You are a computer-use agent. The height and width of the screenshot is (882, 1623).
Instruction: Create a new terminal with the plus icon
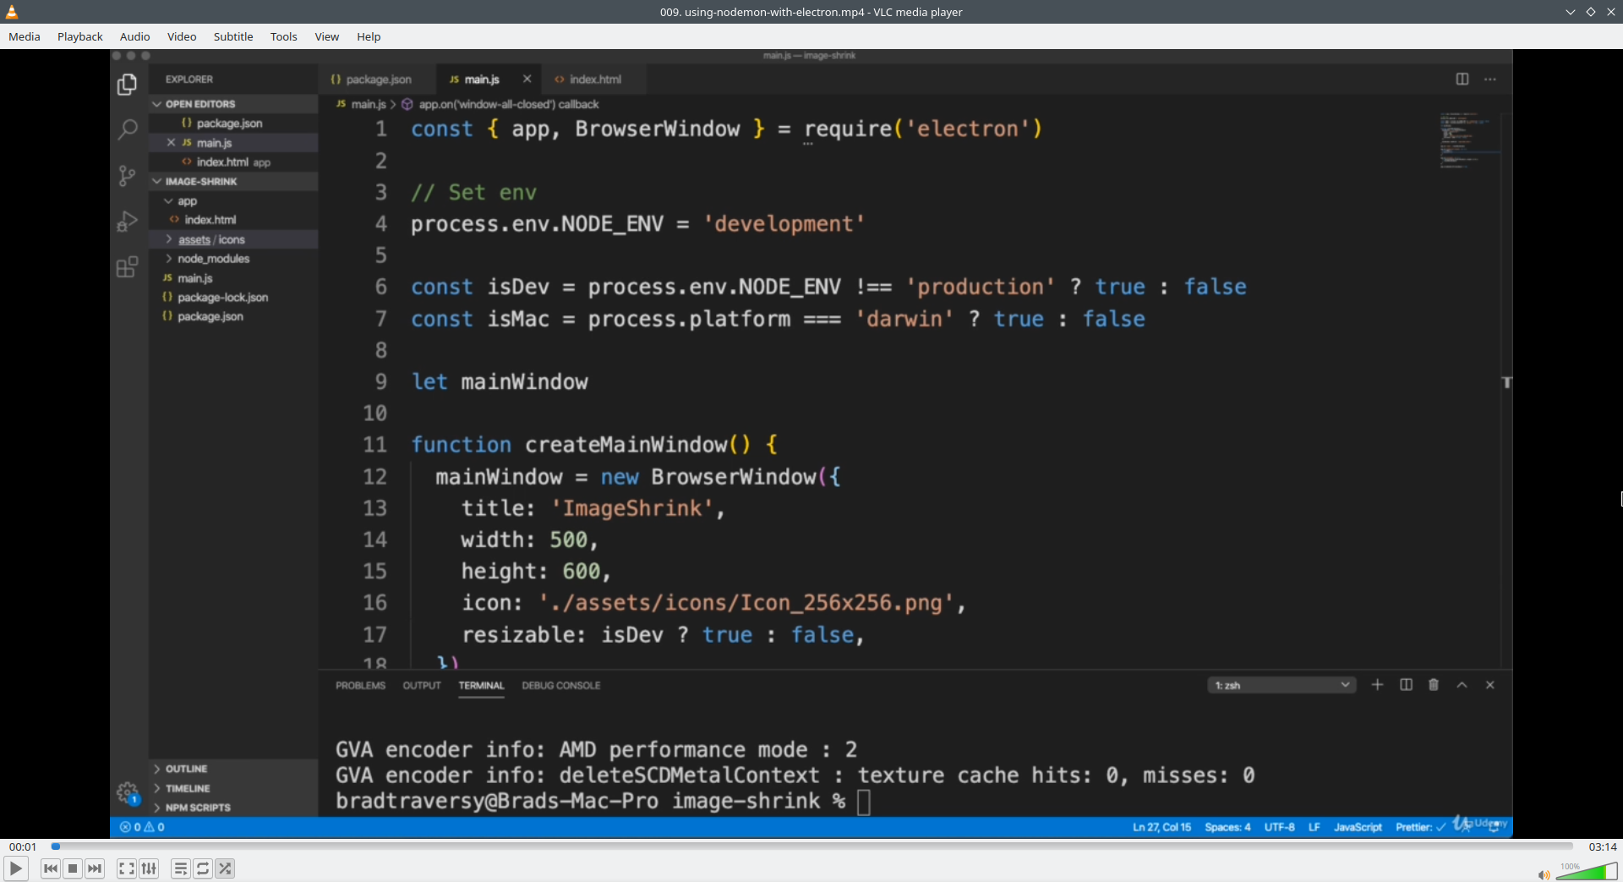coord(1378,685)
